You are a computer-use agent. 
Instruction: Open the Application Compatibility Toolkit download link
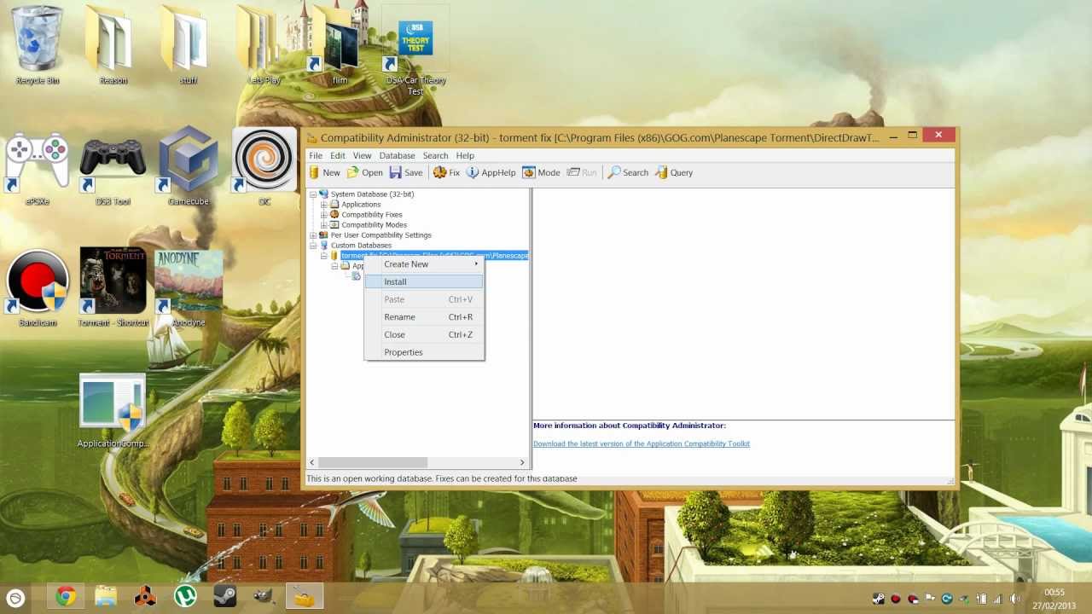(642, 443)
